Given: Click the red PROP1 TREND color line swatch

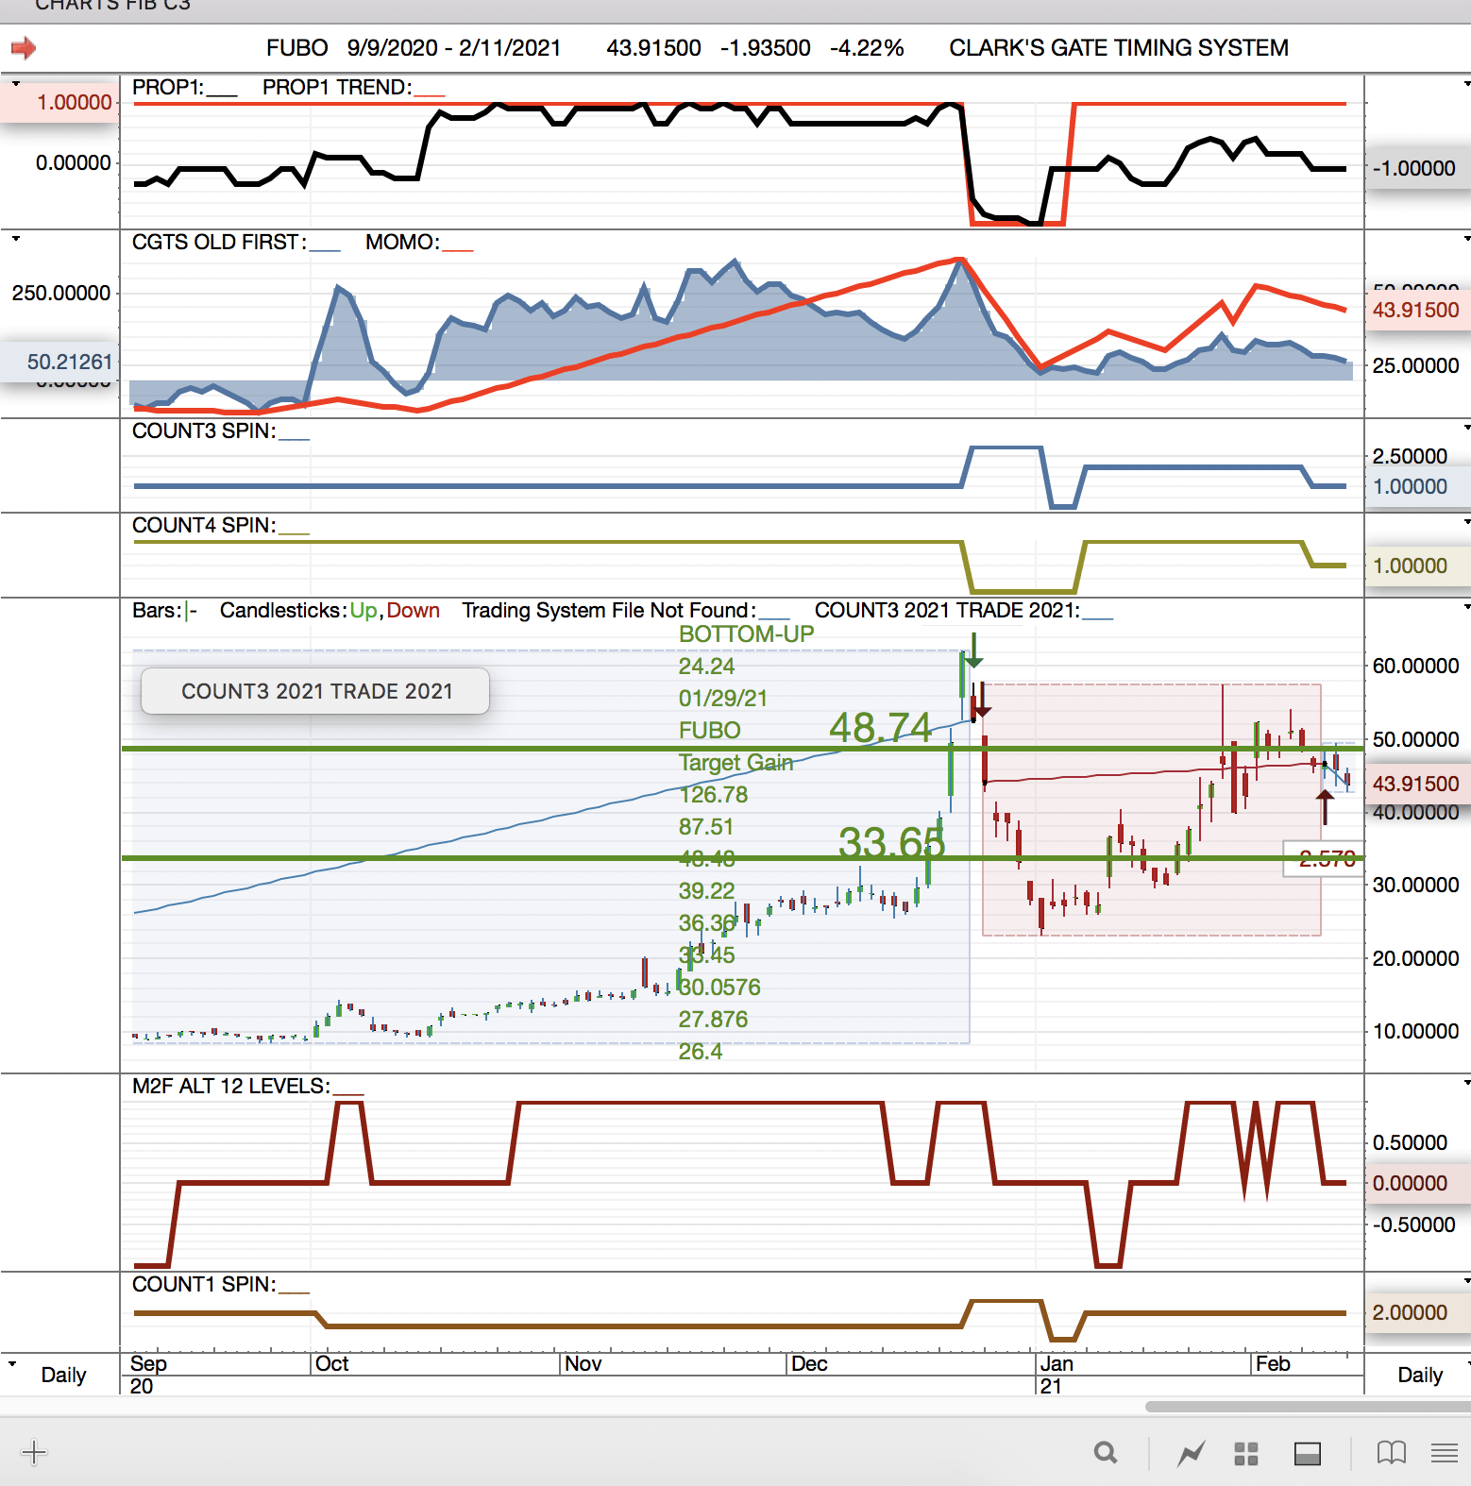Looking at the screenshot, I should [430, 96].
